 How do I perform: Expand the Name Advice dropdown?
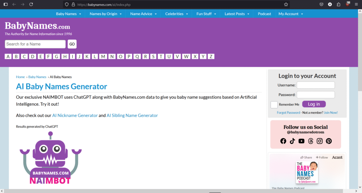(x=144, y=14)
